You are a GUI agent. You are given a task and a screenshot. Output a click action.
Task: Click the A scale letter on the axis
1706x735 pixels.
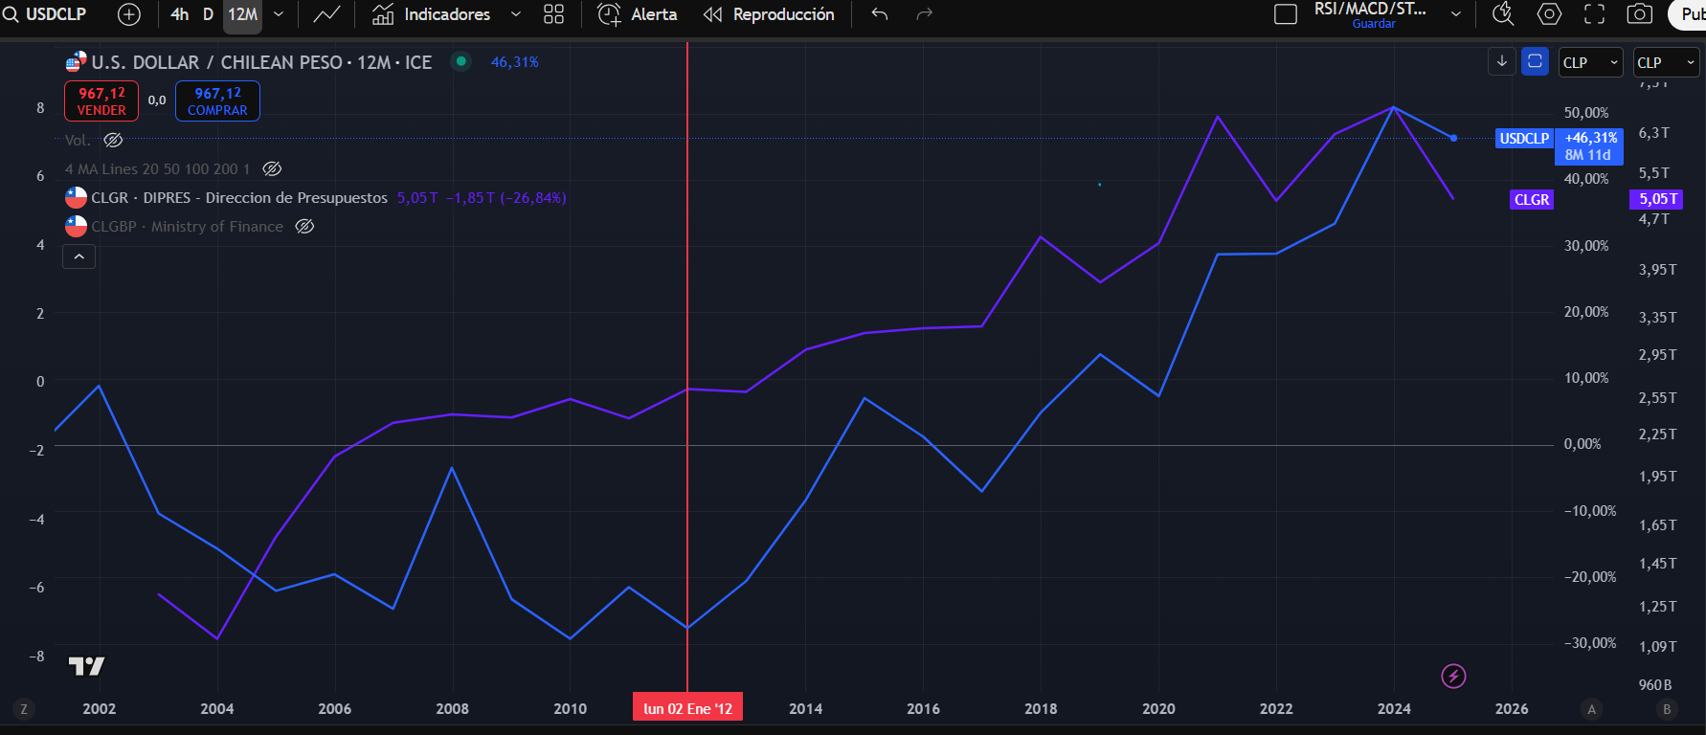coord(1592,709)
